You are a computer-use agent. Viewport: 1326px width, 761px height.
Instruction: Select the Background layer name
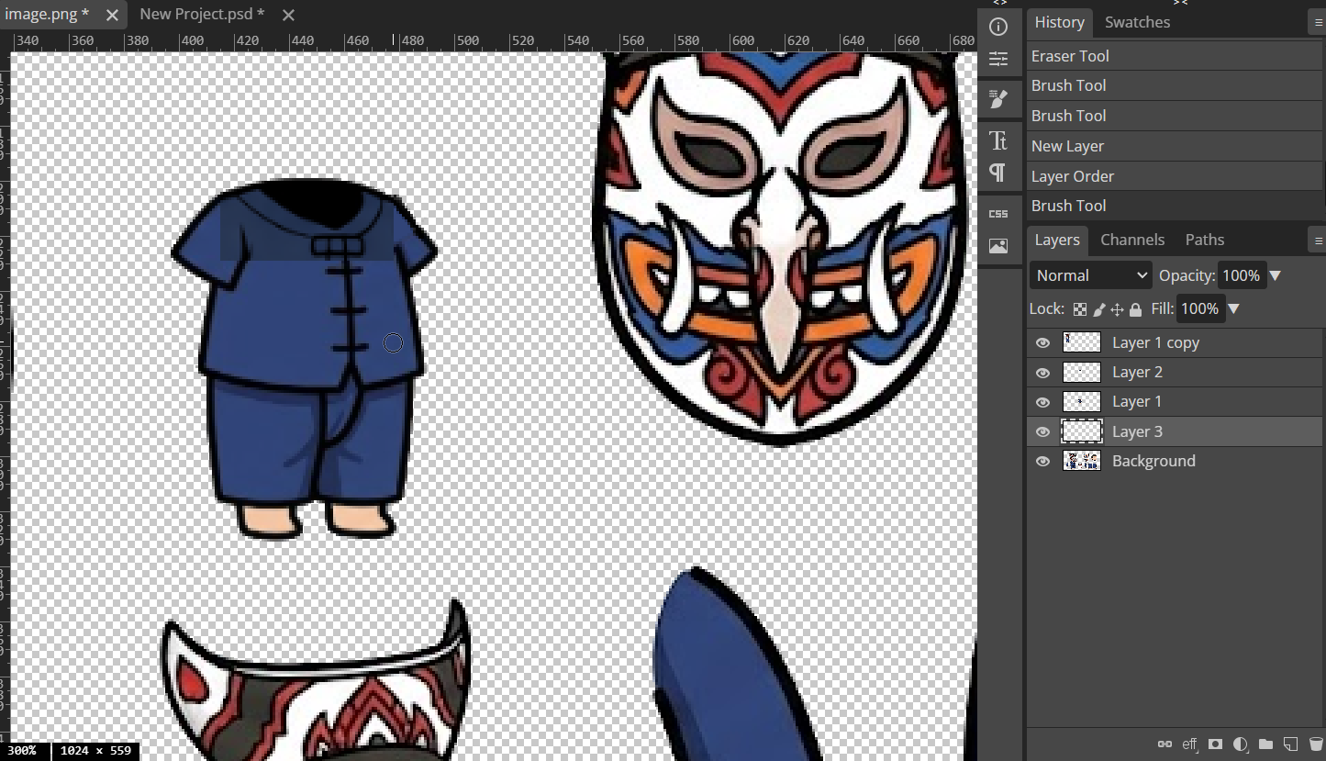click(1153, 462)
